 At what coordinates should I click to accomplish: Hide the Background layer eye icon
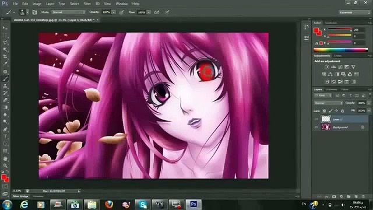click(x=316, y=127)
